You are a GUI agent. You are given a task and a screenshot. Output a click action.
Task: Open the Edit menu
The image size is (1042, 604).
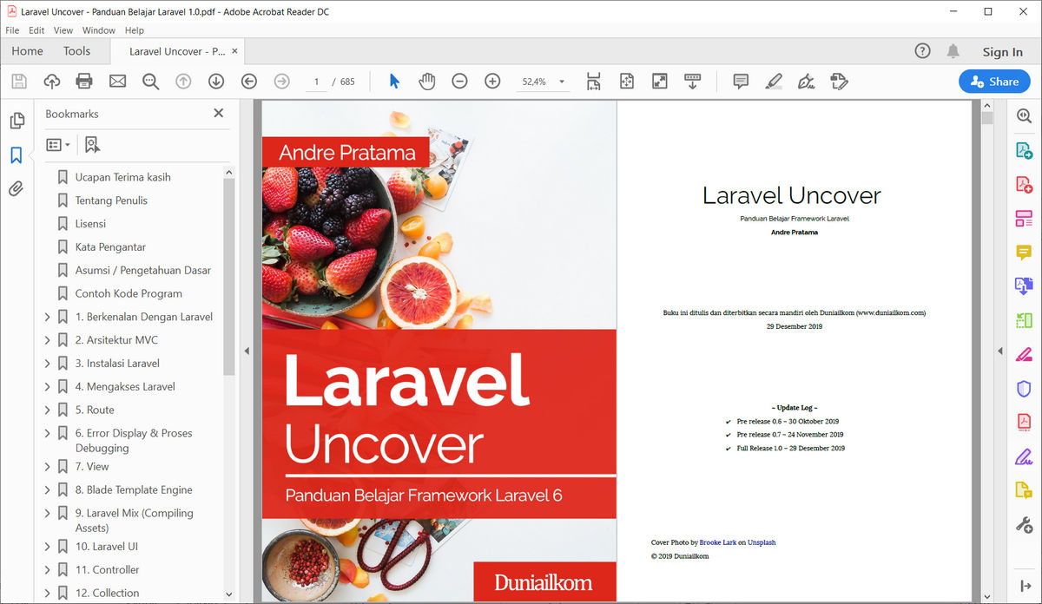[36, 30]
